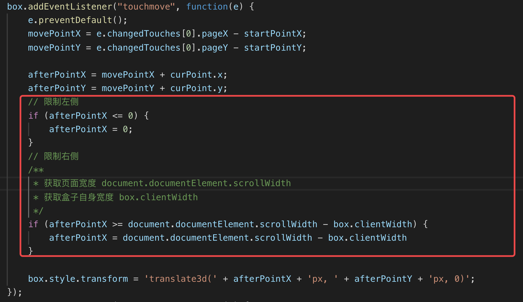Click e.changedTouches[0].pageX expression
Screen dimensions: 523x302
(162, 34)
